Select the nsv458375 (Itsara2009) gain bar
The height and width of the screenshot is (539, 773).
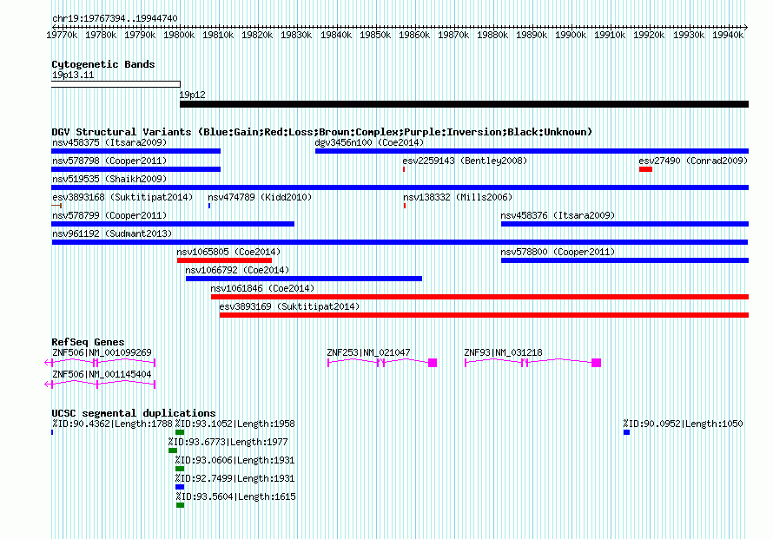pyautogui.click(x=136, y=151)
